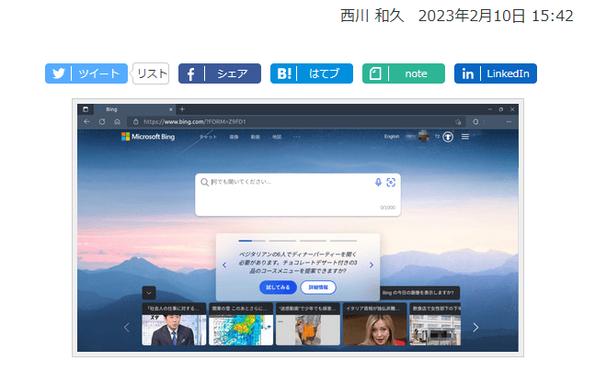Go to previous suggestion prompt arrow
The image size is (595, 372).
tap(223, 265)
